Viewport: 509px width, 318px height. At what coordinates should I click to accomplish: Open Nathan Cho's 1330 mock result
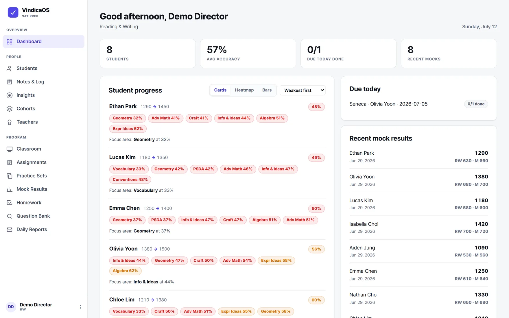[418, 298]
